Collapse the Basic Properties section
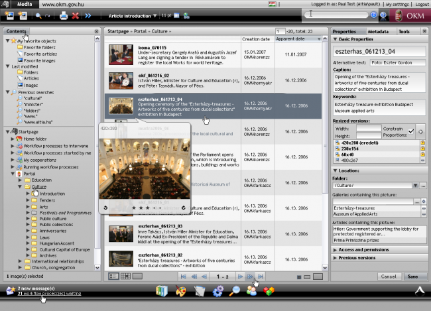This screenshot has width=431, height=311. click(335, 39)
